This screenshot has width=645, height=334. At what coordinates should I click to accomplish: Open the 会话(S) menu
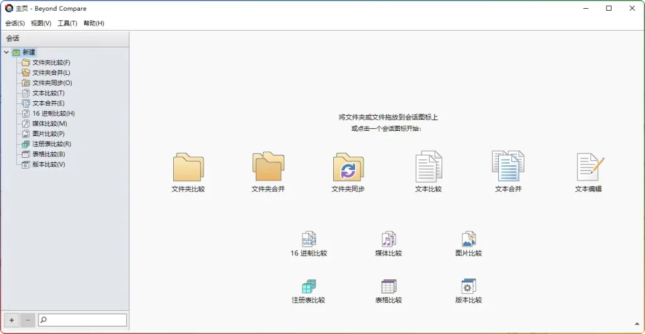point(15,23)
